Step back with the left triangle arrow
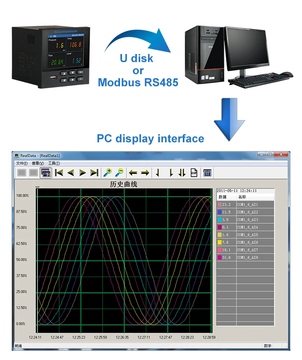This screenshot has height=360, width=302. (x=70, y=173)
